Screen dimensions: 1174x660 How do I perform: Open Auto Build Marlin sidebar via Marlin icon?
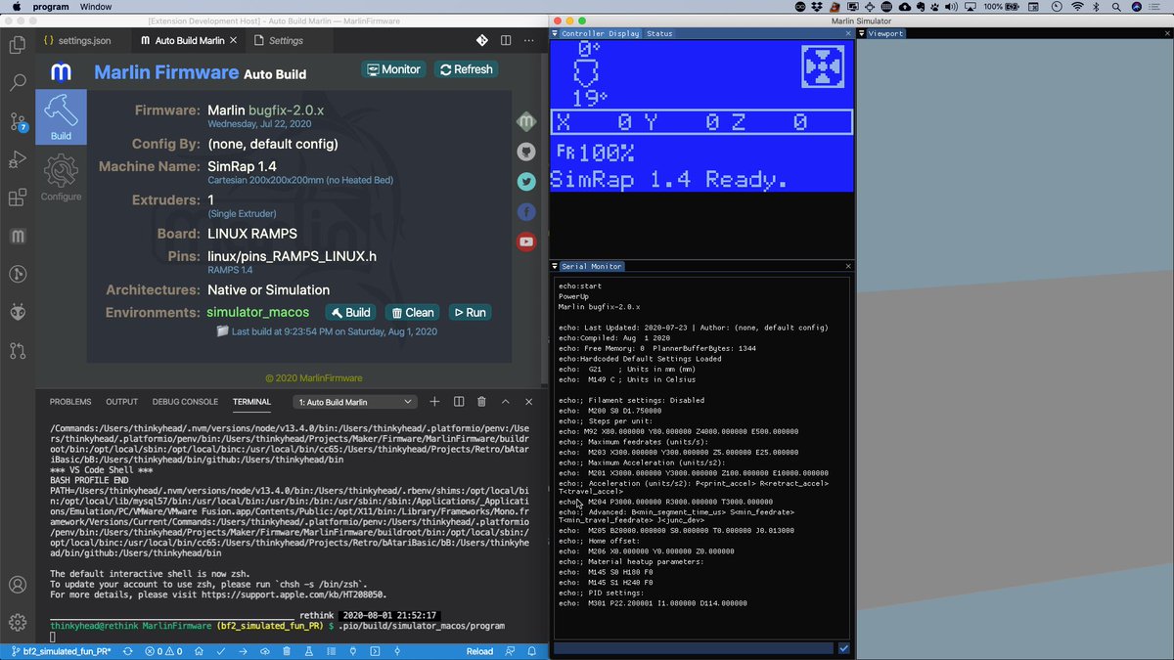pyautogui.click(x=17, y=236)
